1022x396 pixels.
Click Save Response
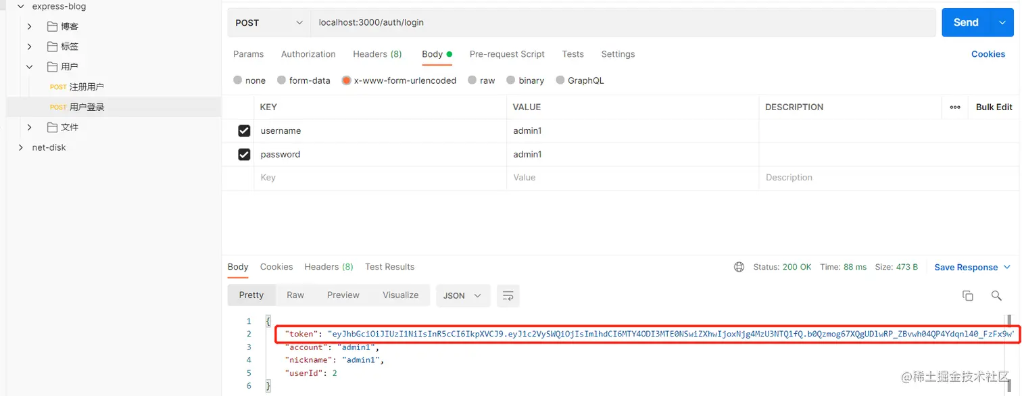tap(966, 268)
